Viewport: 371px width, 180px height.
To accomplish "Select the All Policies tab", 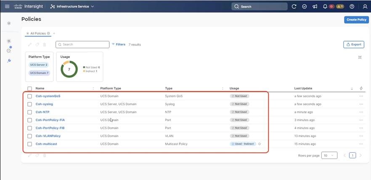I will [x=38, y=34].
